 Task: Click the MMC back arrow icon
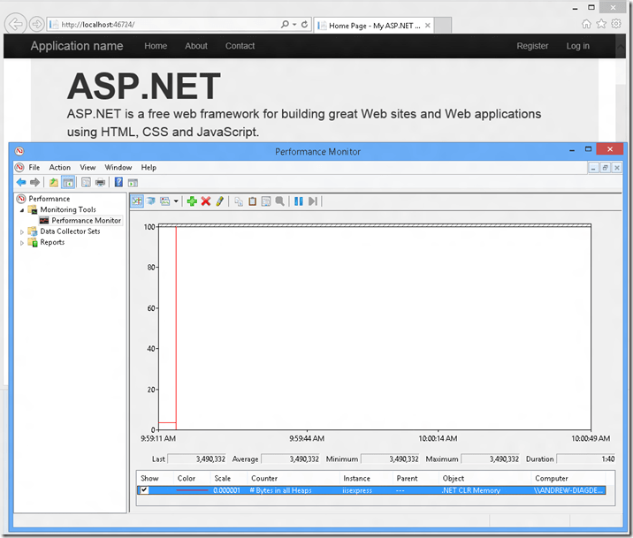pyautogui.click(x=21, y=183)
